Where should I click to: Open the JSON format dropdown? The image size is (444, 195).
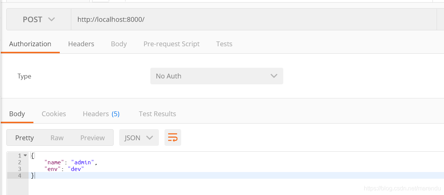pyautogui.click(x=139, y=137)
